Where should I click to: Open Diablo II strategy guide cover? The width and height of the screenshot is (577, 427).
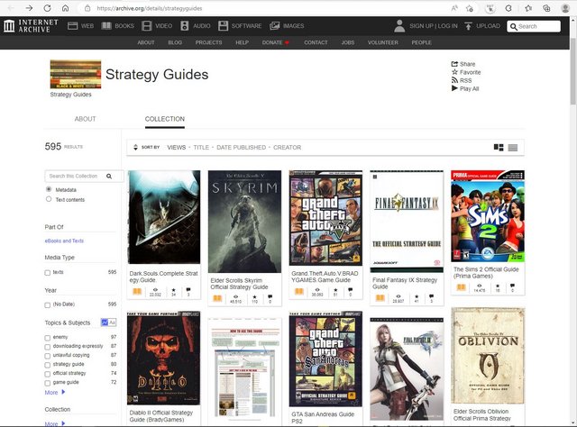[164, 359]
